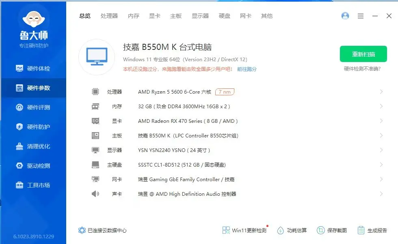The height and width of the screenshot is (244, 398).
Task: Click the 生成报告 label
Action: pos(377,230)
